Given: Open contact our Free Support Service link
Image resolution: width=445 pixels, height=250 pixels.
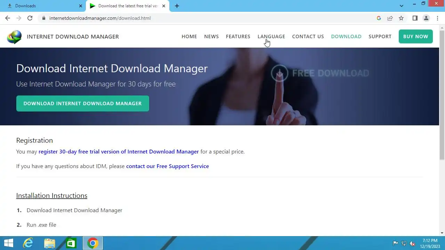Looking at the screenshot, I should (168, 166).
